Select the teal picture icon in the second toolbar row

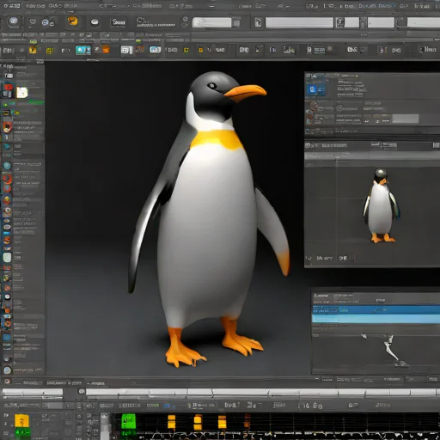click(83, 50)
